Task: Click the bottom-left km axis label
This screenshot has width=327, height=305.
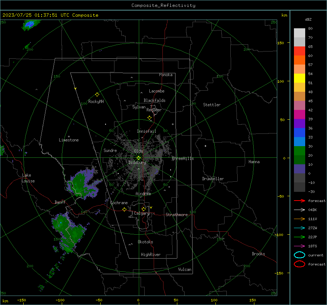Action: 5,301
